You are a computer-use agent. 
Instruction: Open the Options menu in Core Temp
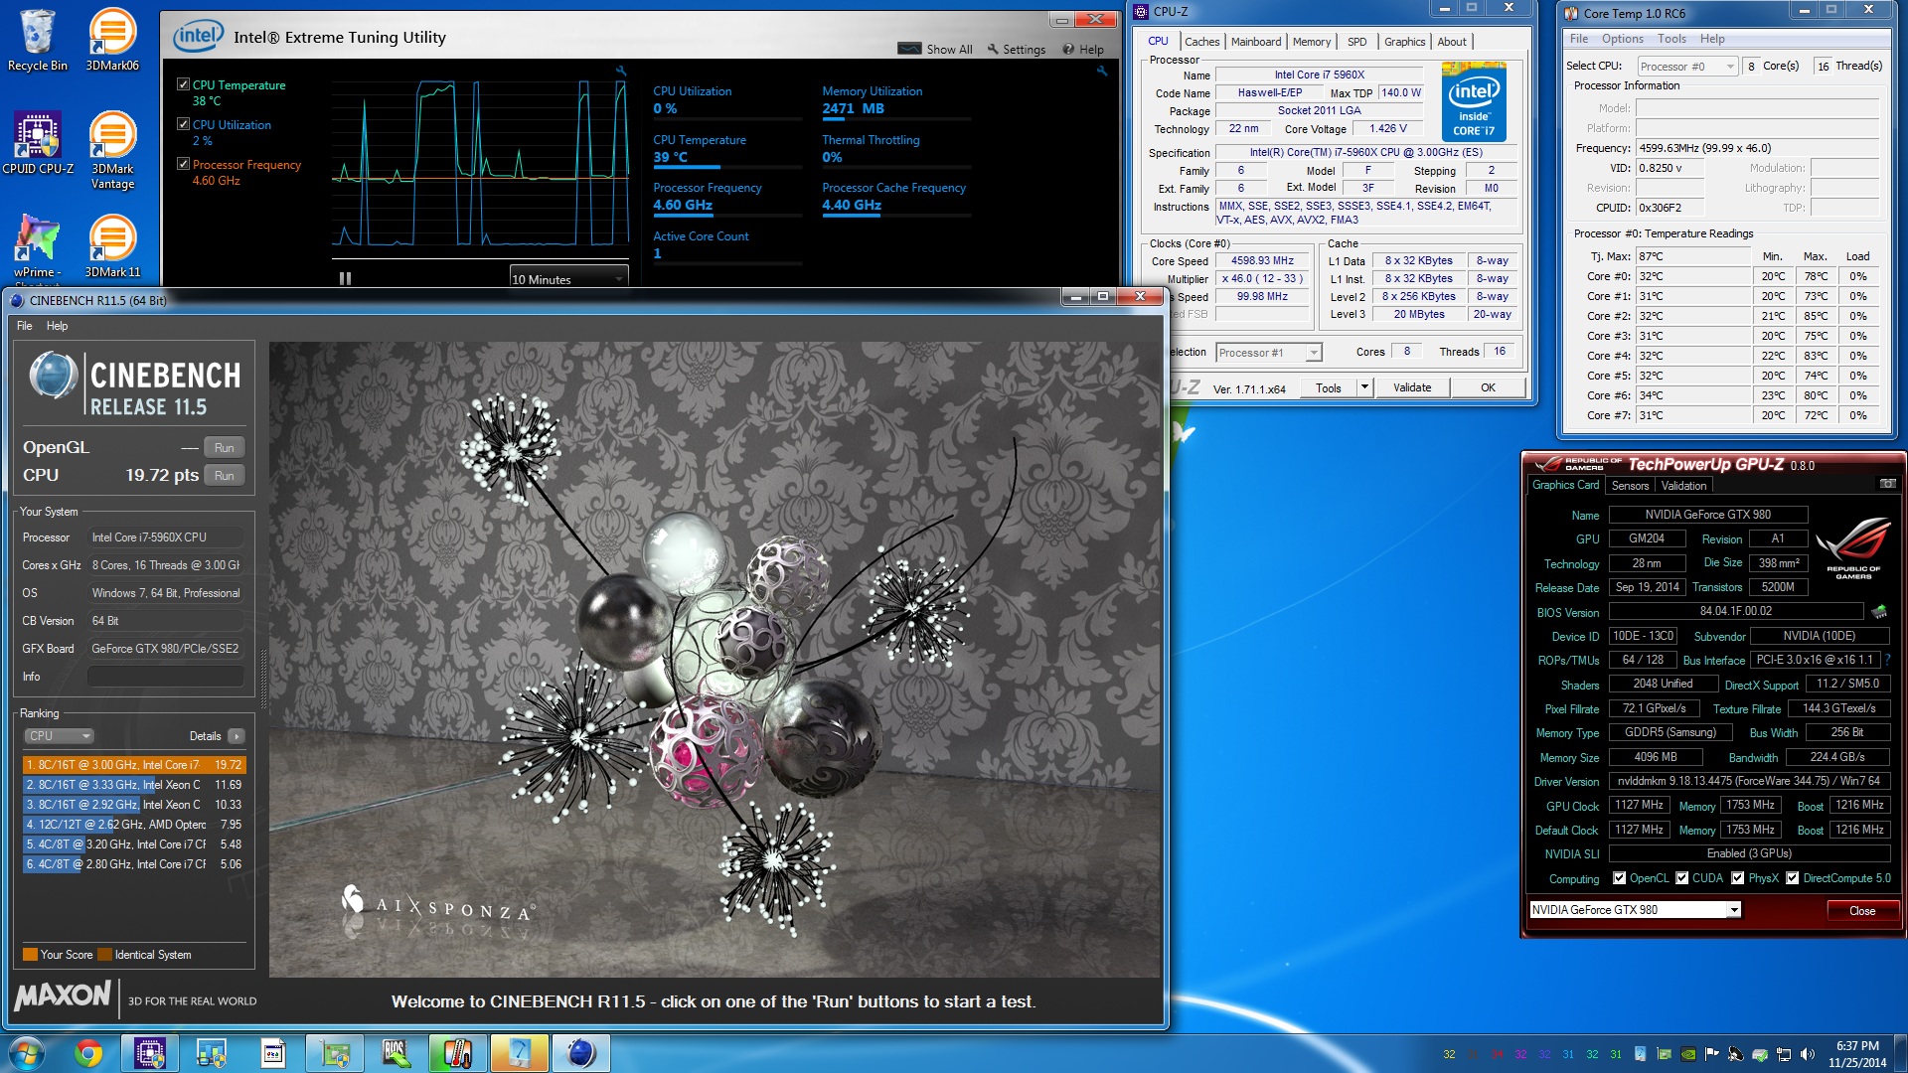point(1622,39)
